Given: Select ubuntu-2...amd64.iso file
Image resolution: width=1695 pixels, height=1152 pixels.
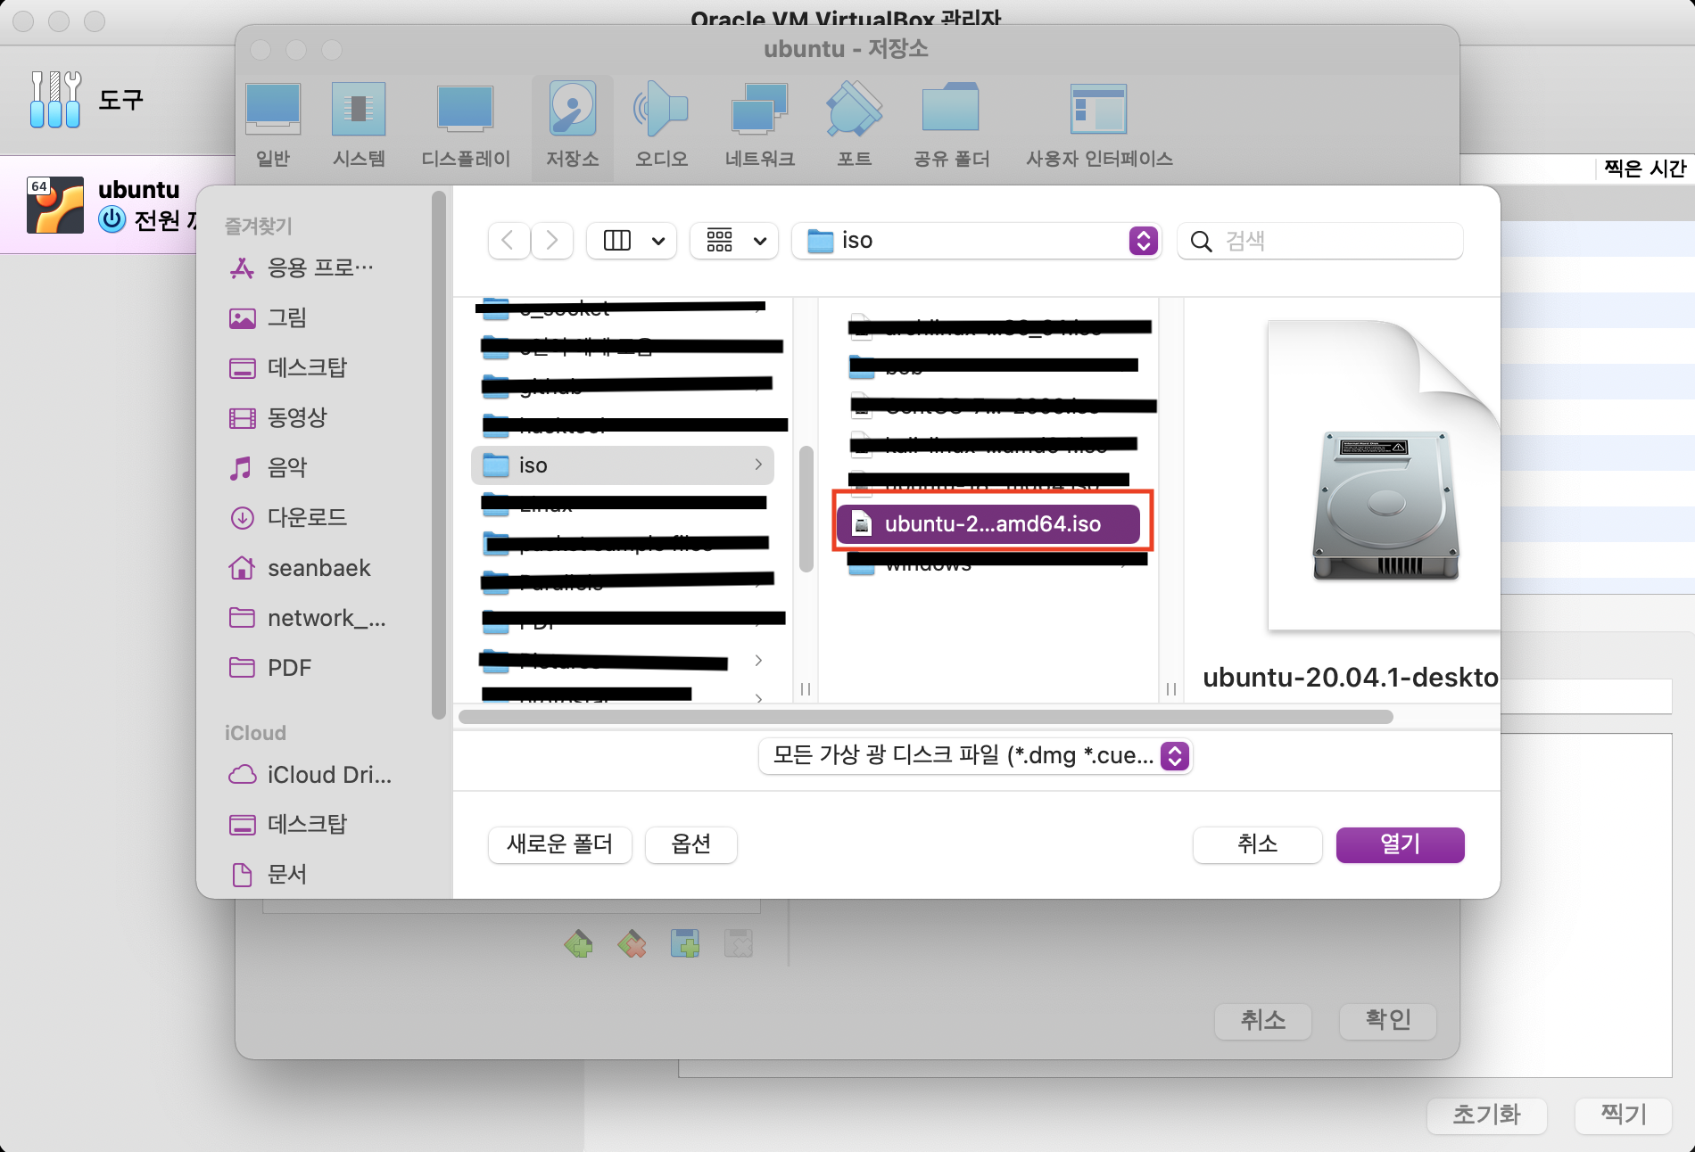Looking at the screenshot, I should tap(988, 524).
